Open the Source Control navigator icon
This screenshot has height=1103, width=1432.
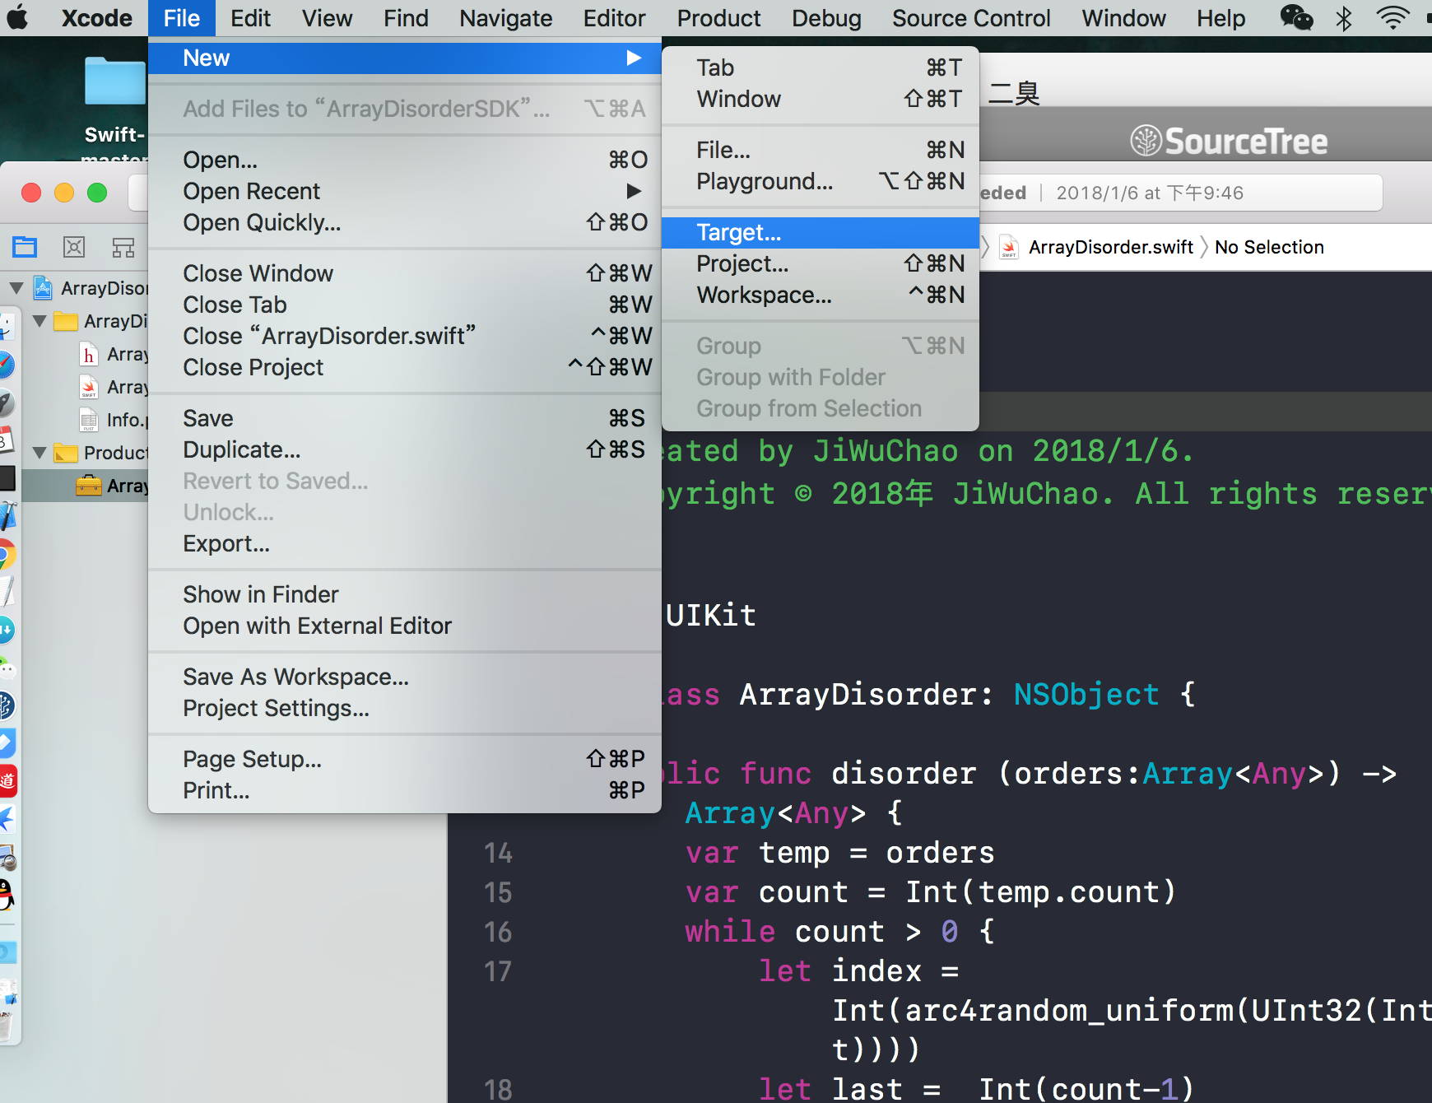(x=74, y=247)
